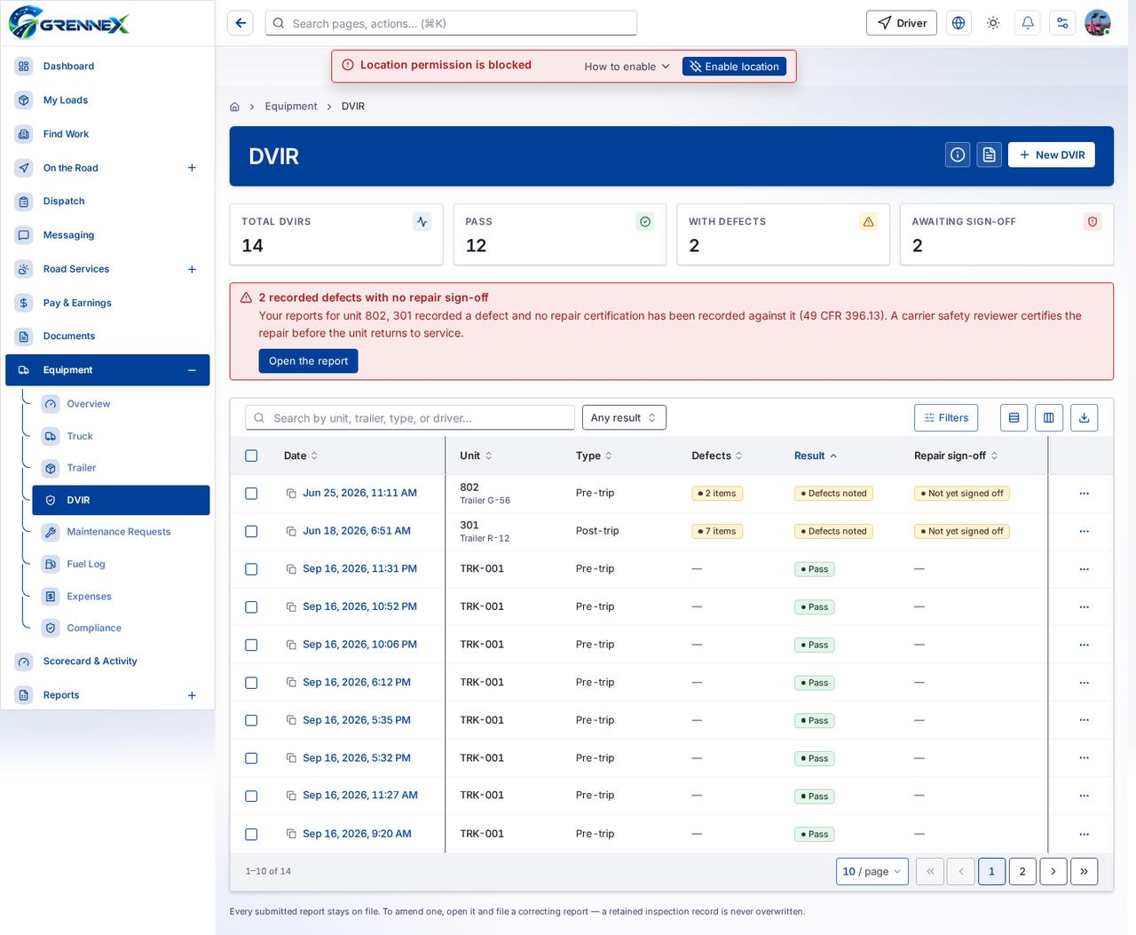Open the column visibility icon
Viewport: 1136px width, 935px height.
click(1049, 417)
